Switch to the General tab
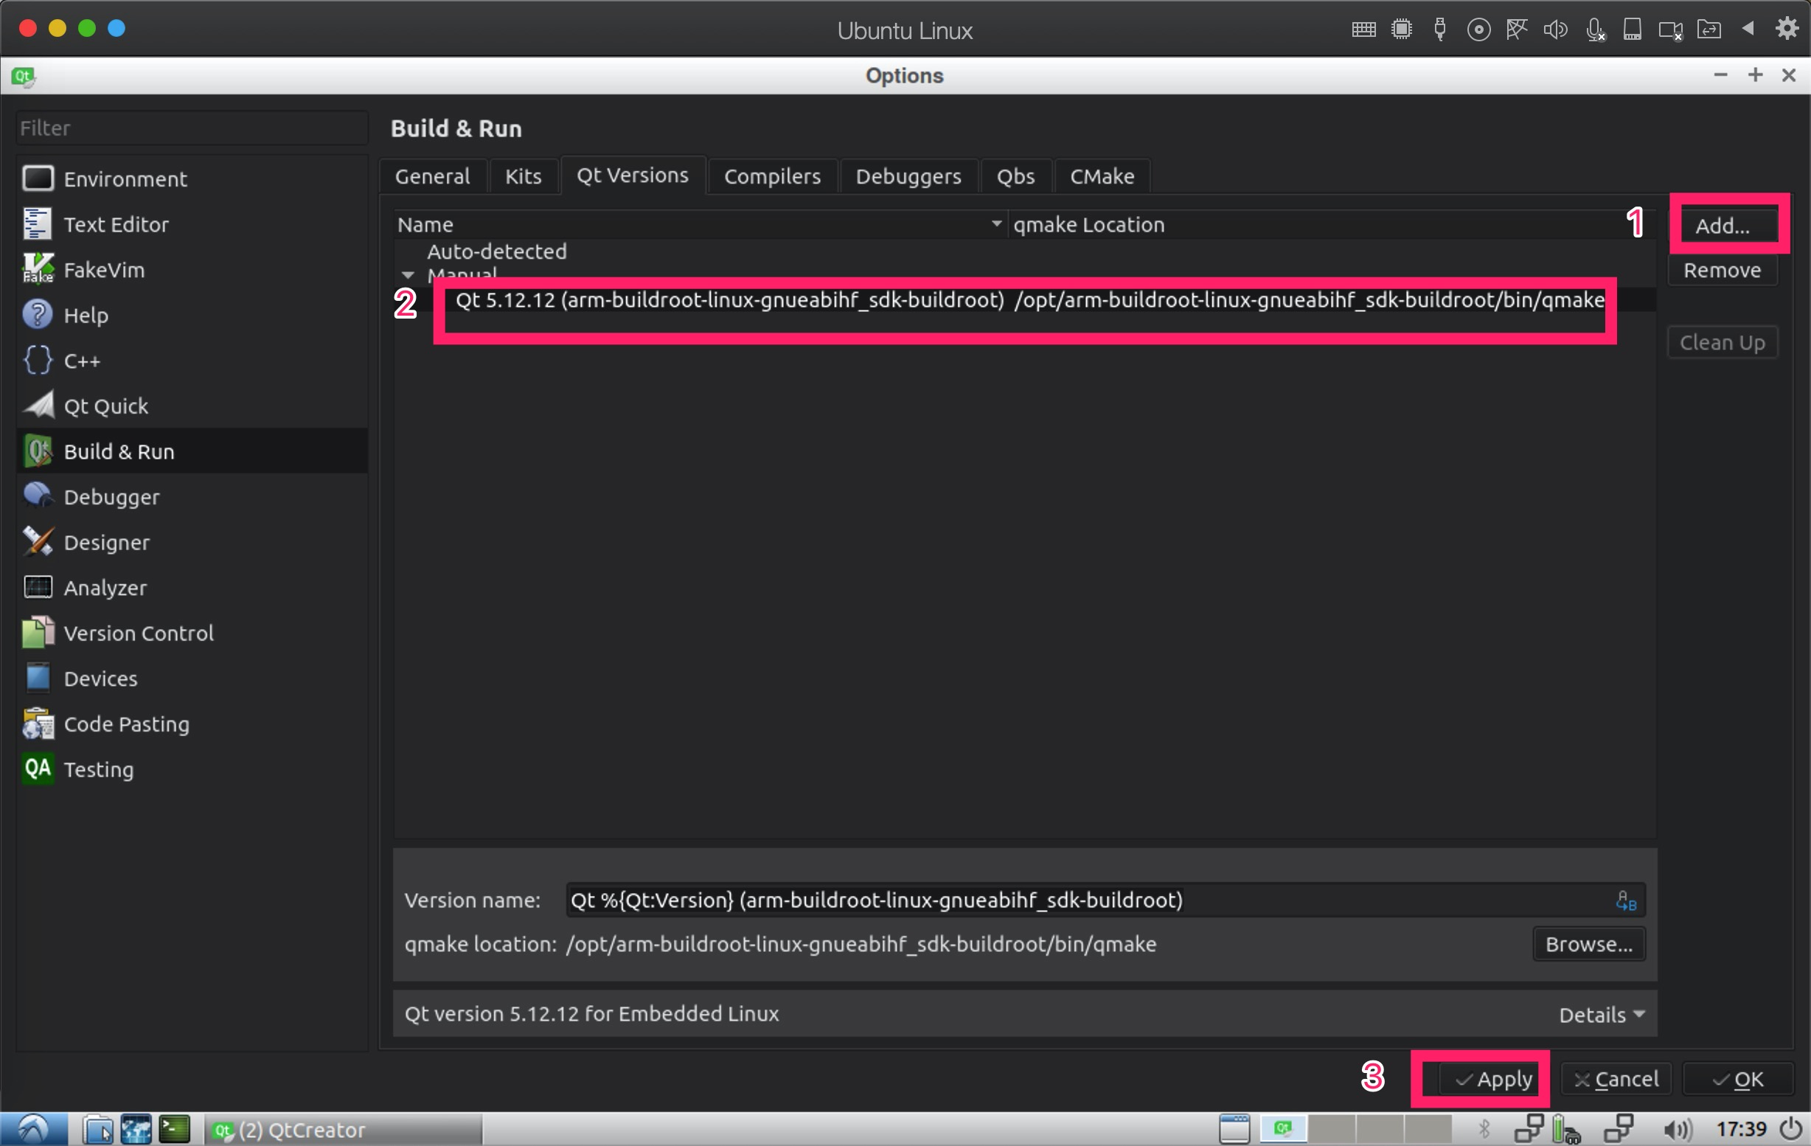The height and width of the screenshot is (1146, 1811). (432, 176)
